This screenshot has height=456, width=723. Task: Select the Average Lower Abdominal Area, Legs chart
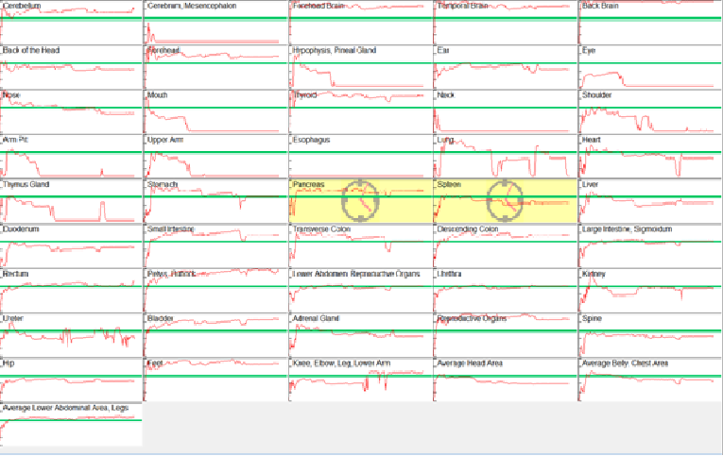coord(71,425)
